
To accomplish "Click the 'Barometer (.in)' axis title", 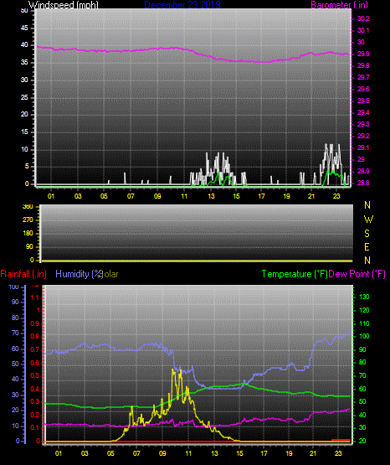I will (x=339, y=5).
